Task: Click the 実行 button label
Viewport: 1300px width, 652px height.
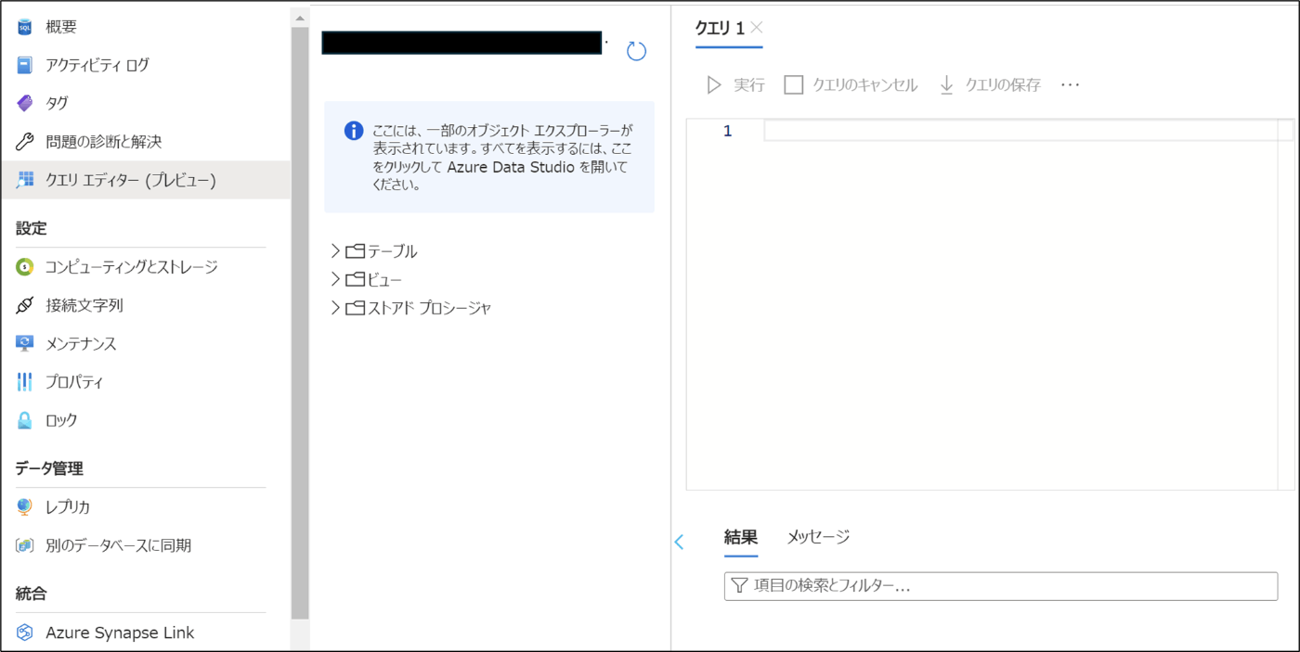Action: 749,85
